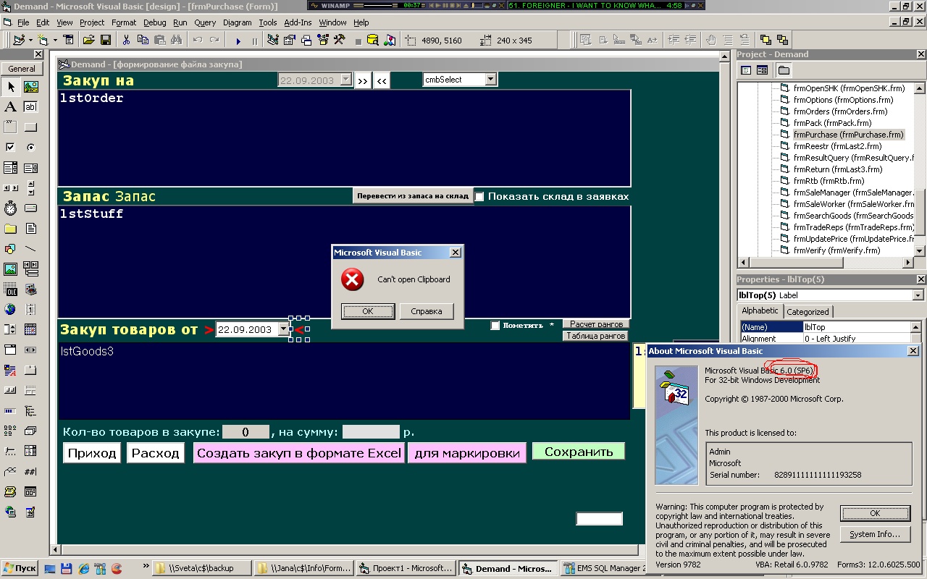
Task: Click the Save Project toolbar icon
Action: (106, 41)
